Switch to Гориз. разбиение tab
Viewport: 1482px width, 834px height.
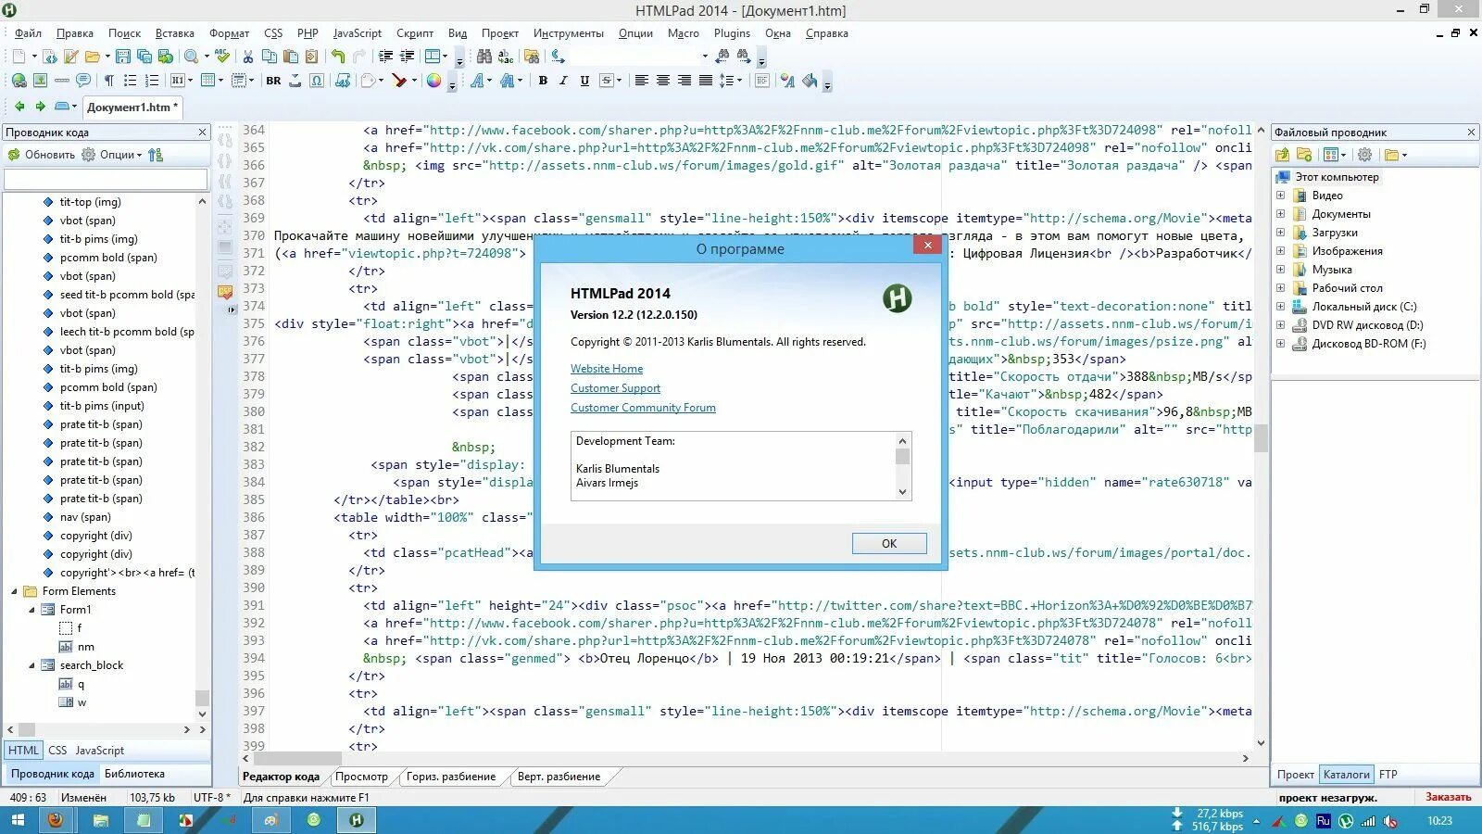[x=451, y=777]
